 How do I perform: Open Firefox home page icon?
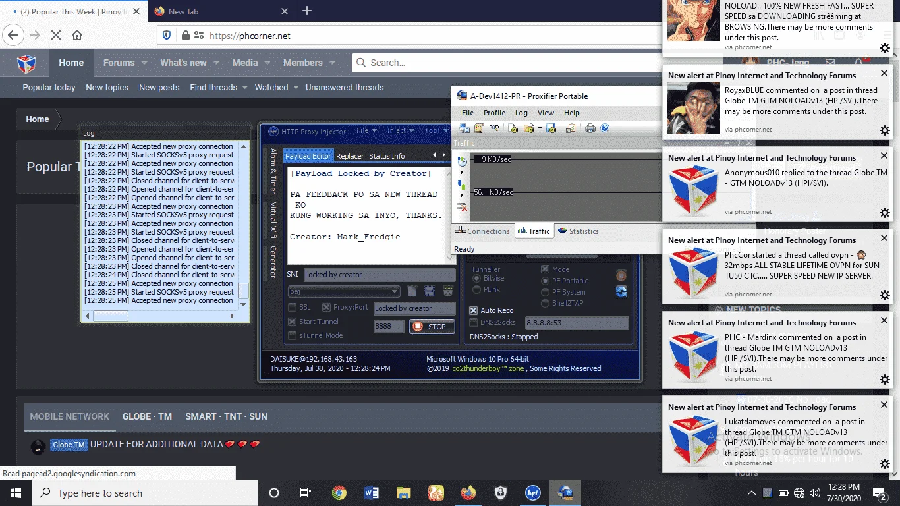coord(77,36)
